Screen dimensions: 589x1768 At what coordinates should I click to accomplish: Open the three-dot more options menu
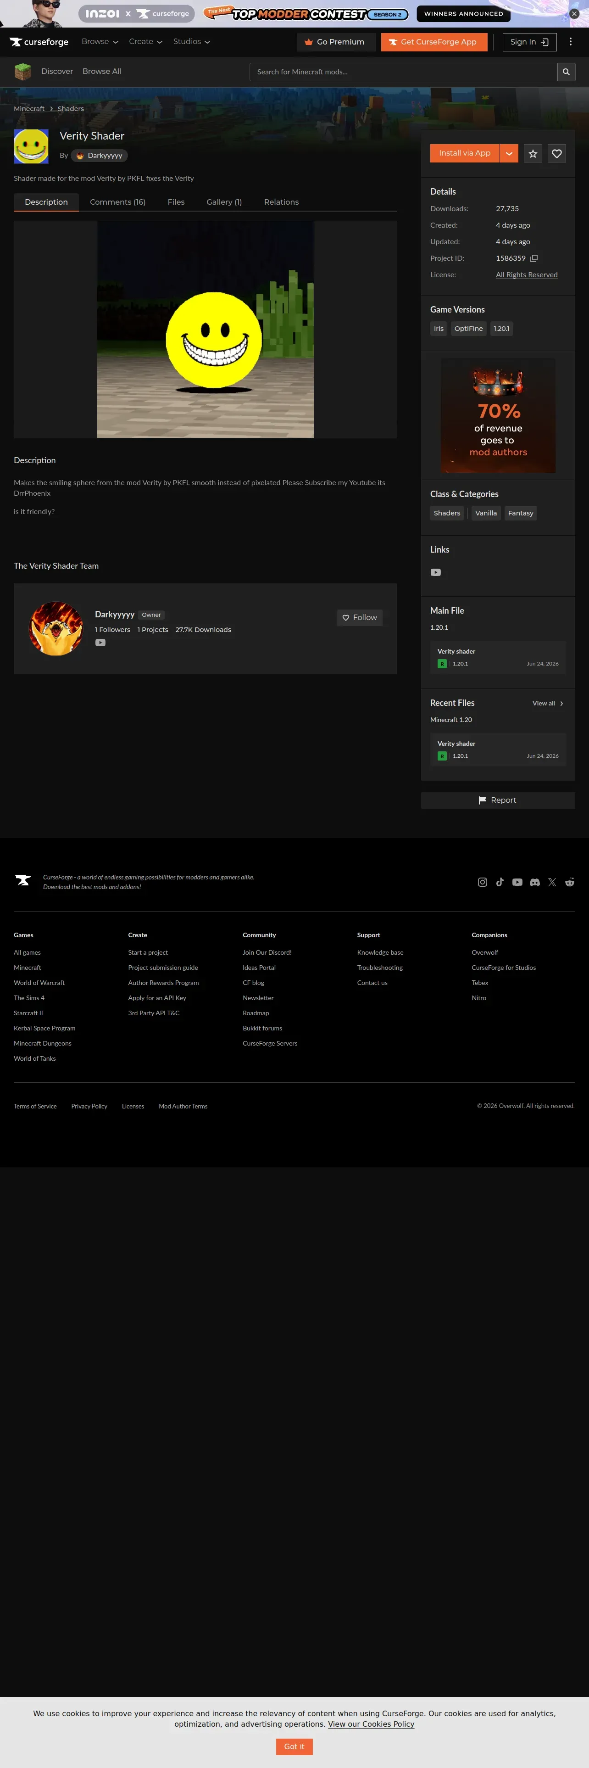tap(571, 42)
